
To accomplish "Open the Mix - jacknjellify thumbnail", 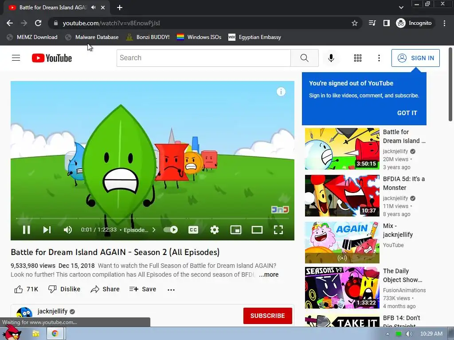I will point(342,243).
